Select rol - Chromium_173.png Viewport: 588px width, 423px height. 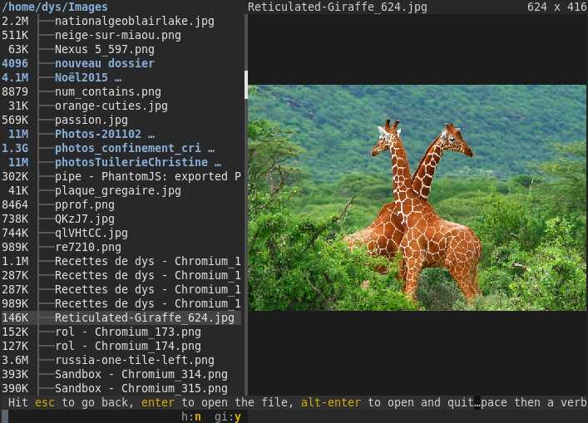point(128,332)
